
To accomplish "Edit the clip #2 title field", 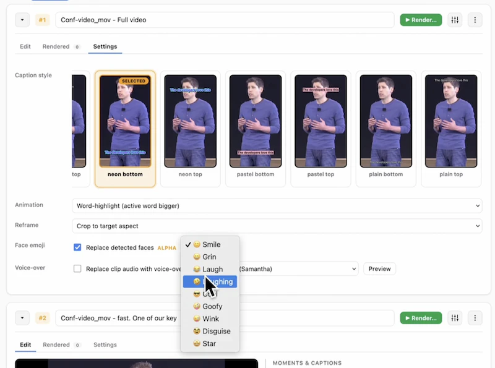I will pos(225,318).
